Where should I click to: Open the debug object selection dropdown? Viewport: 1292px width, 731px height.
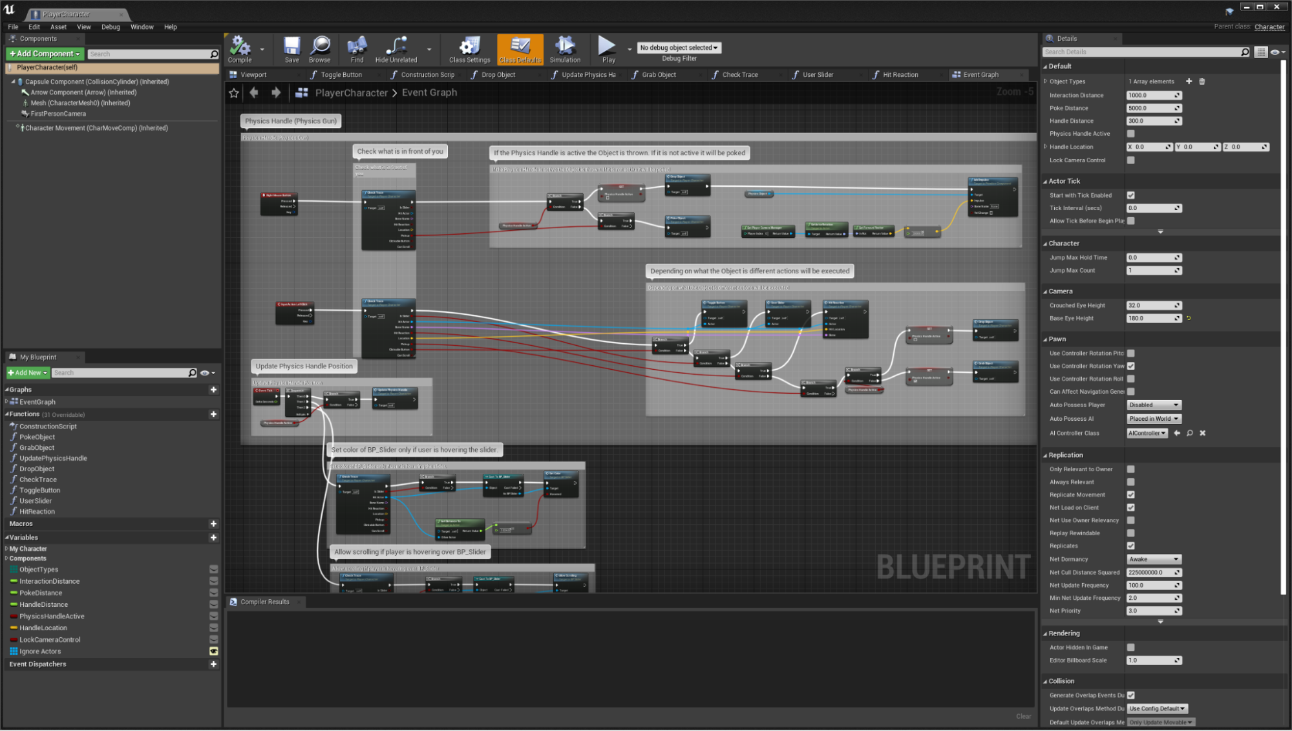(x=679, y=48)
